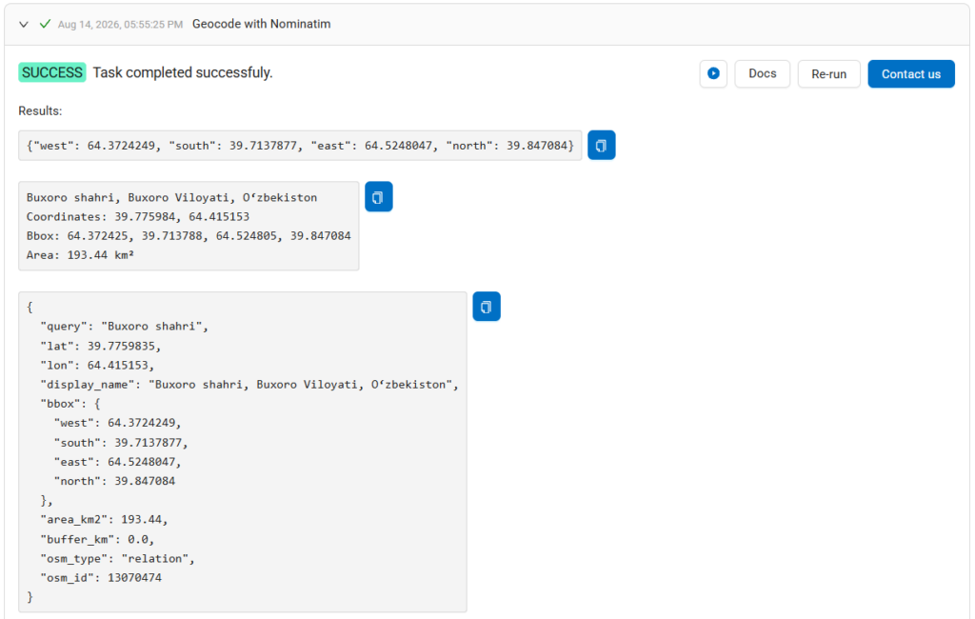Click the timestamp Aug 14, 2026, 05:55:25 PM

click(120, 24)
